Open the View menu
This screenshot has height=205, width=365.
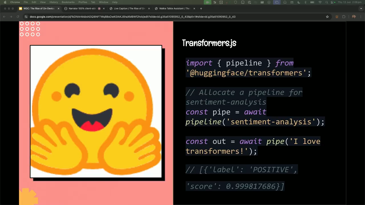[43, 2]
